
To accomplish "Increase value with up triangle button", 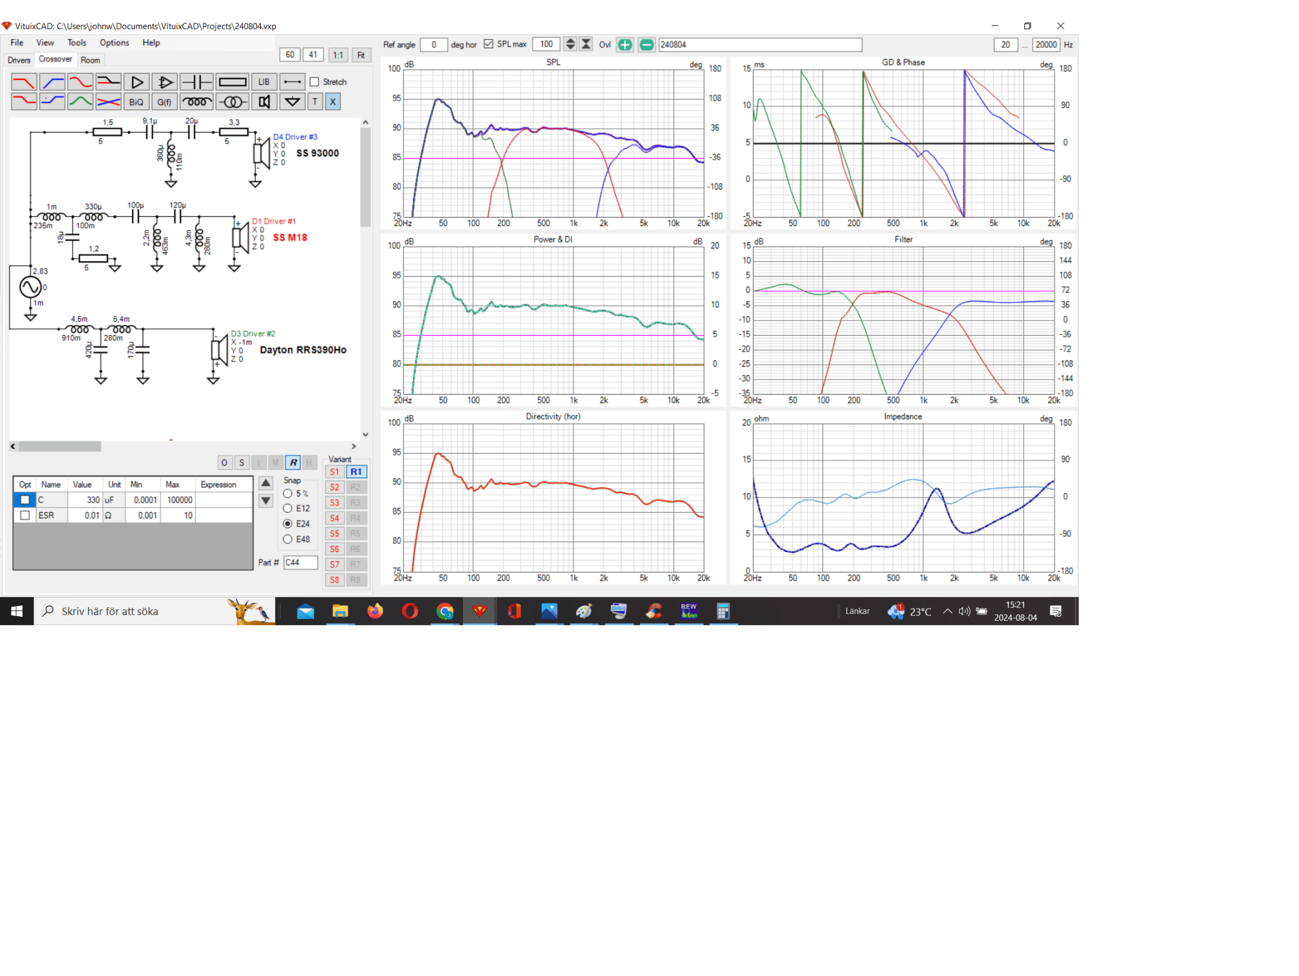I will tap(266, 484).
